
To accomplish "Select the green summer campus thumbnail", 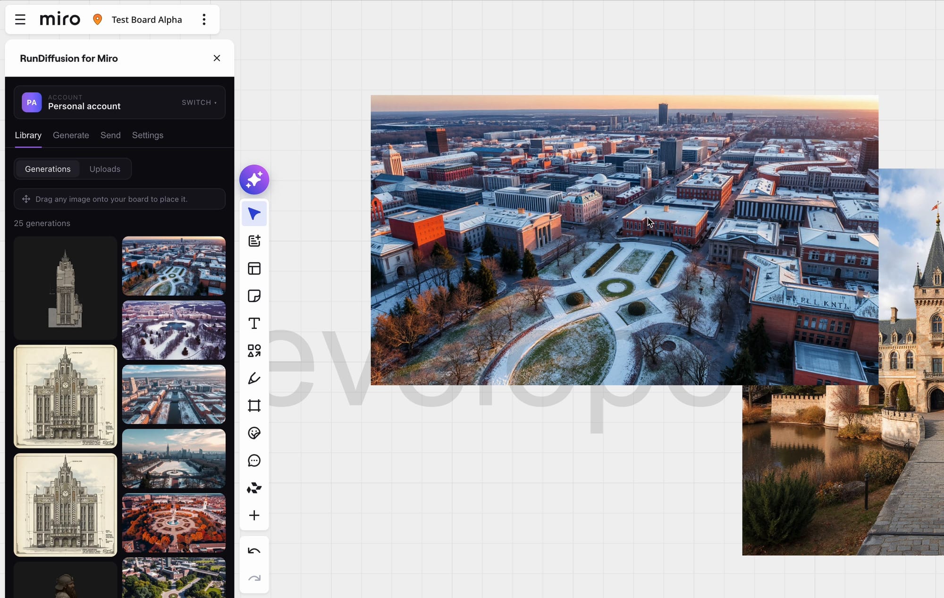I will pos(174,578).
